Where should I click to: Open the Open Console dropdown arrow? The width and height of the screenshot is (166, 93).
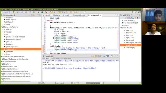[x=114, y=56]
